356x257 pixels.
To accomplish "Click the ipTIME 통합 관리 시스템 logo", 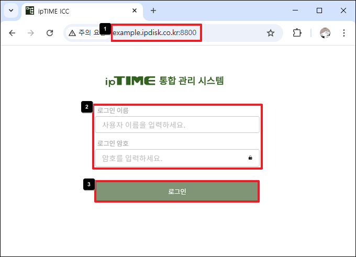I will point(164,81).
